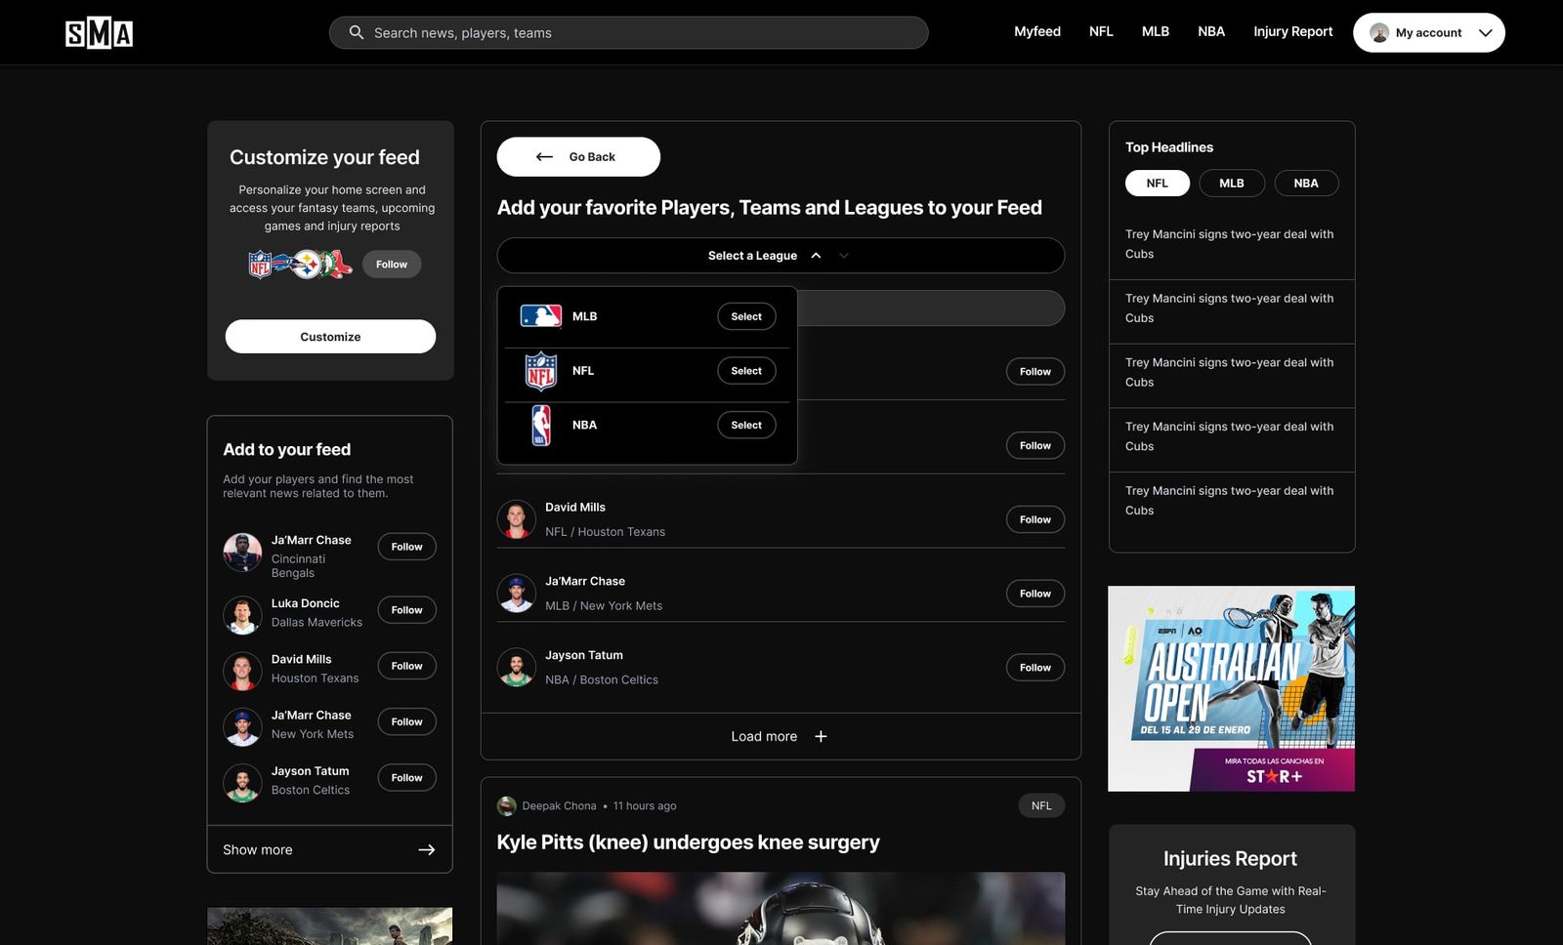
Task: Click the Go Back button
Action: coord(578,156)
